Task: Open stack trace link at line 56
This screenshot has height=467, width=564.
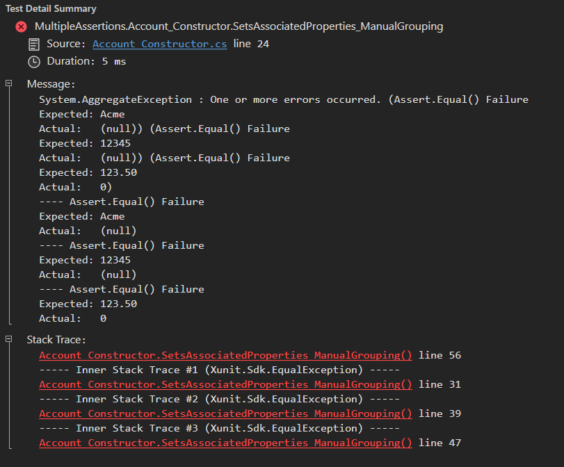Action: coord(225,355)
